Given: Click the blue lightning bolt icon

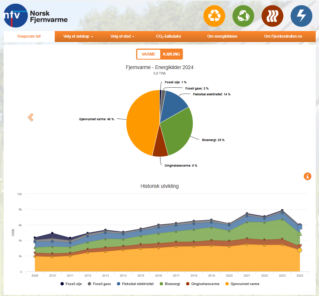Looking at the screenshot, I should point(301,16).
